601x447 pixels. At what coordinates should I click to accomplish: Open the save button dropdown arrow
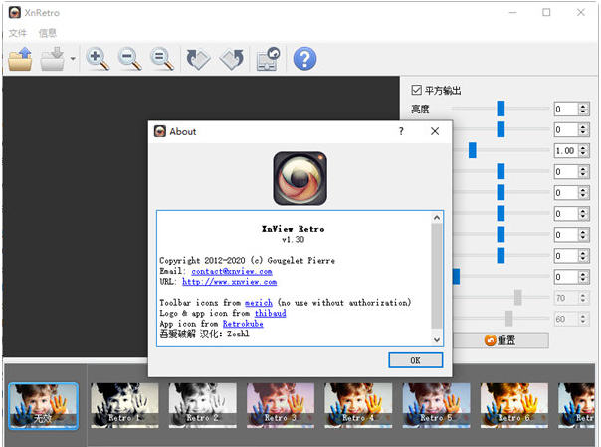(x=73, y=60)
